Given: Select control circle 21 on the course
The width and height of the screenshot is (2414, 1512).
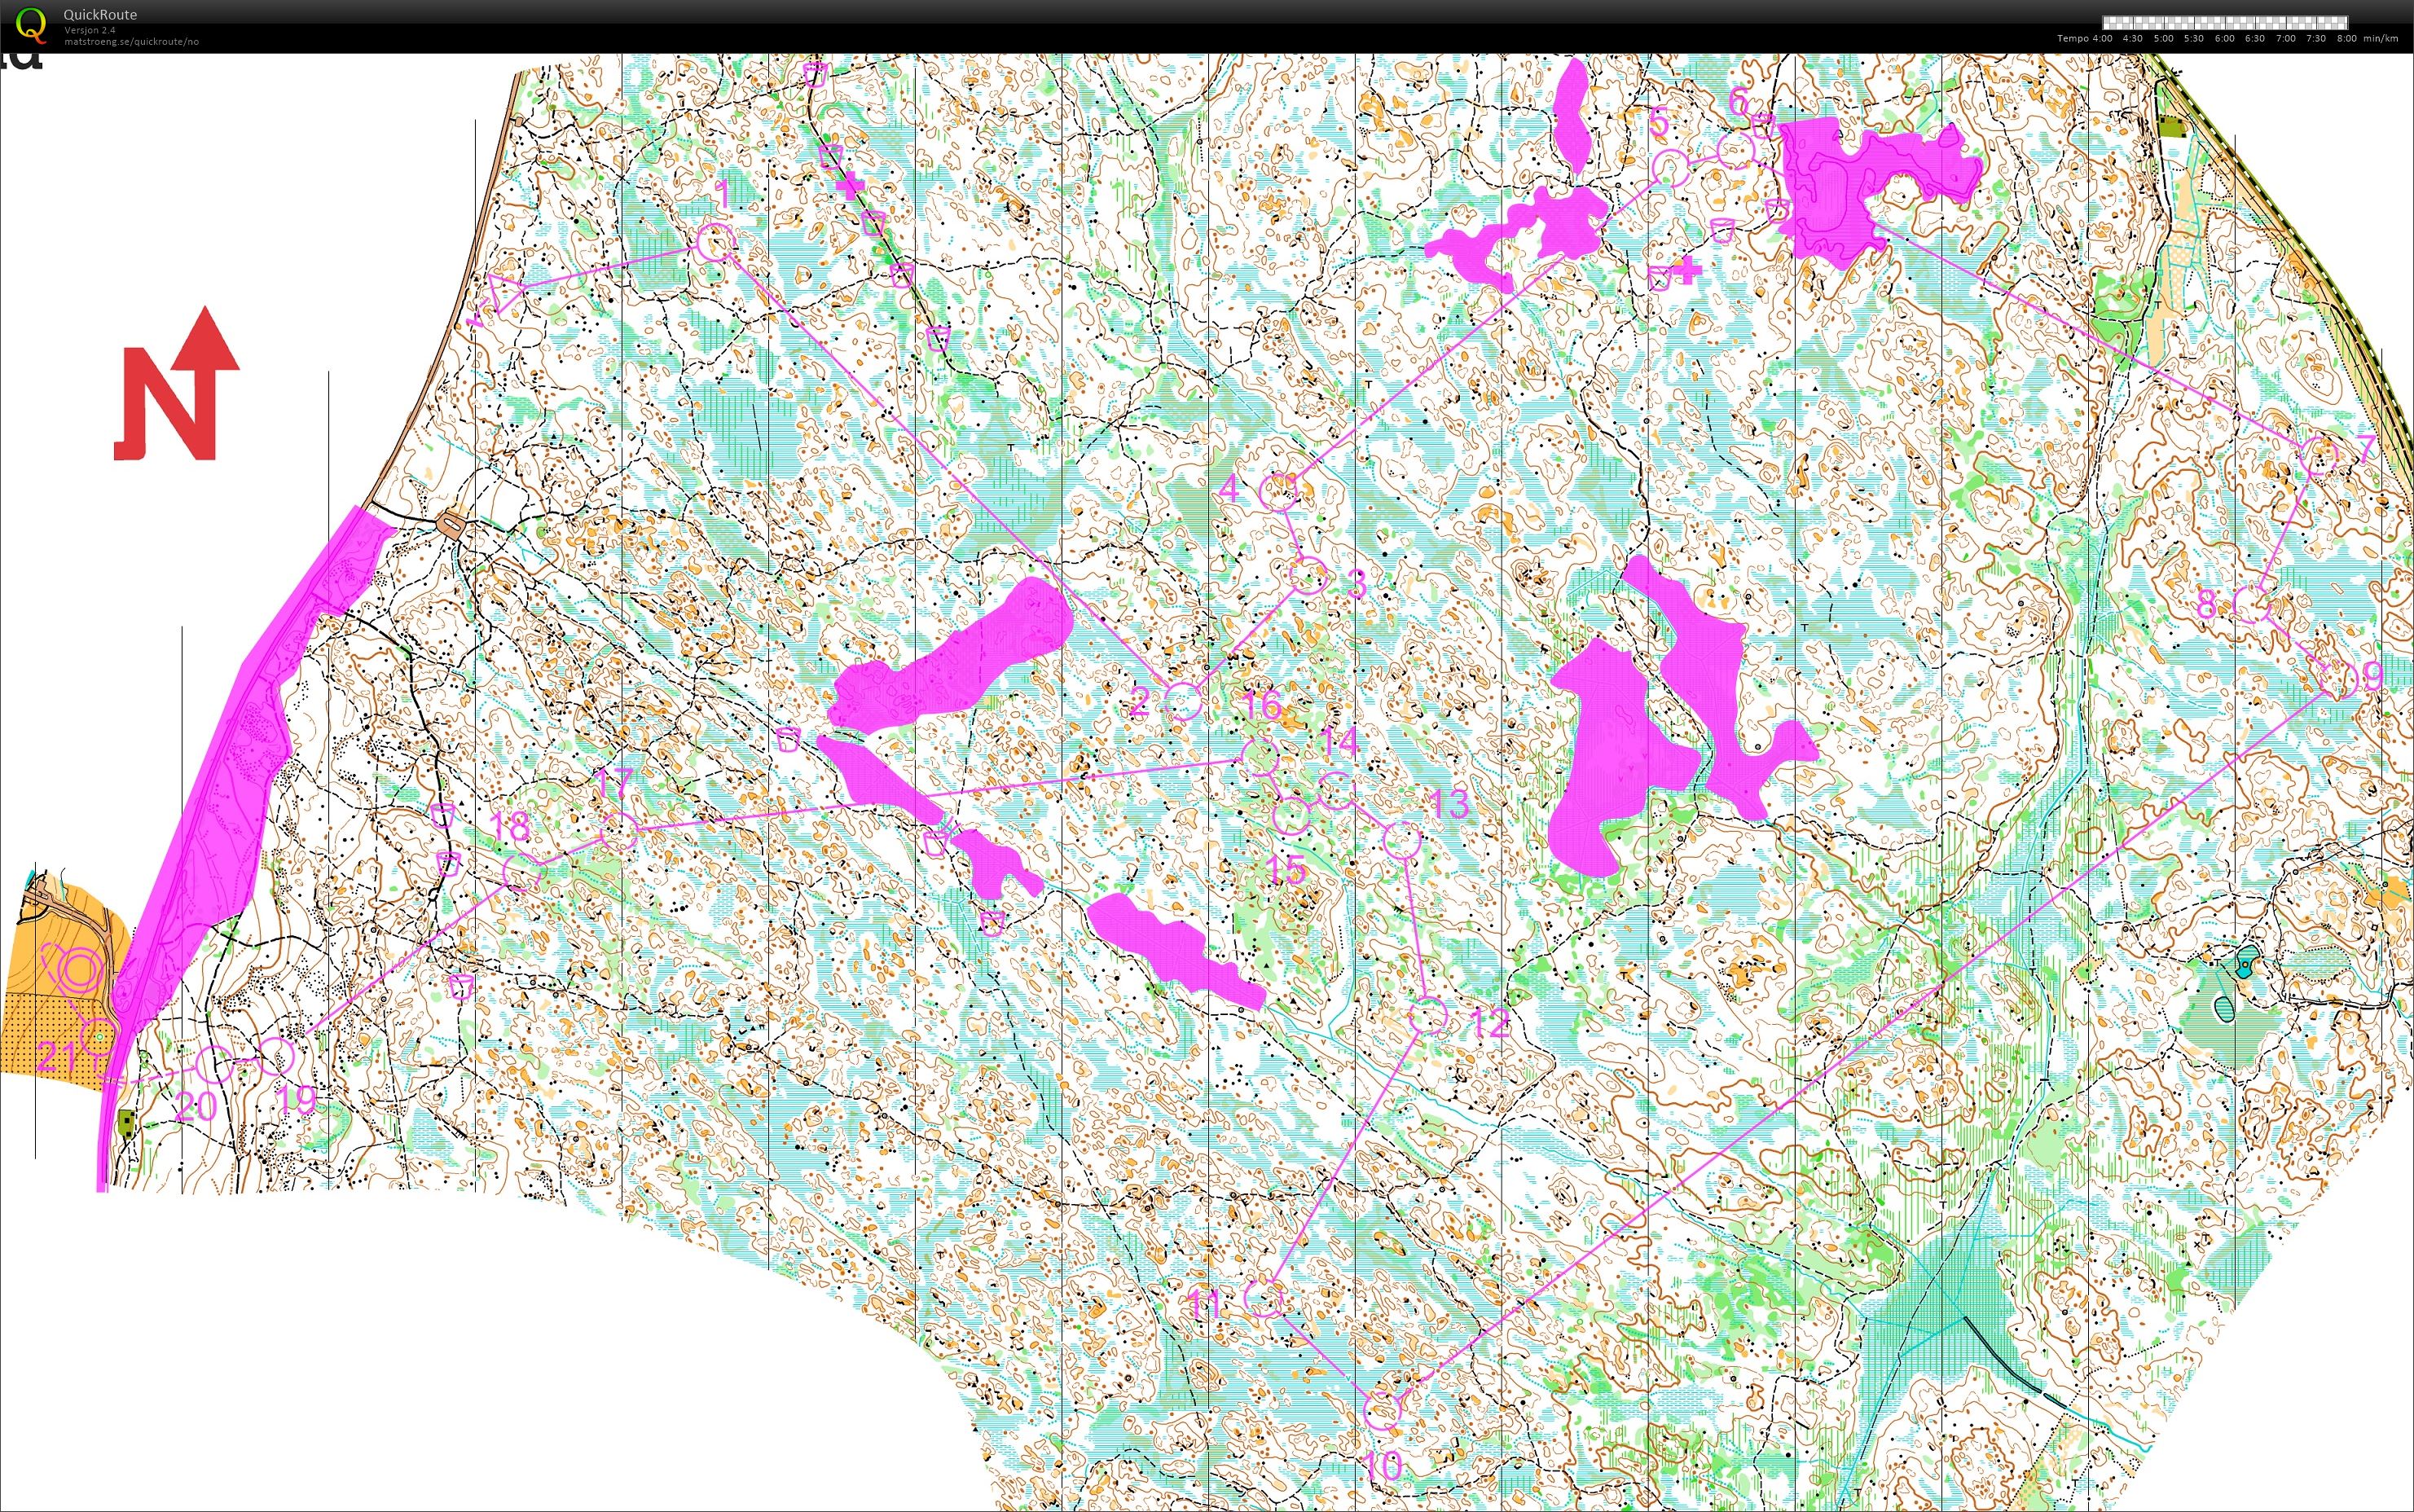Looking at the screenshot, I should [x=99, y=1036].
